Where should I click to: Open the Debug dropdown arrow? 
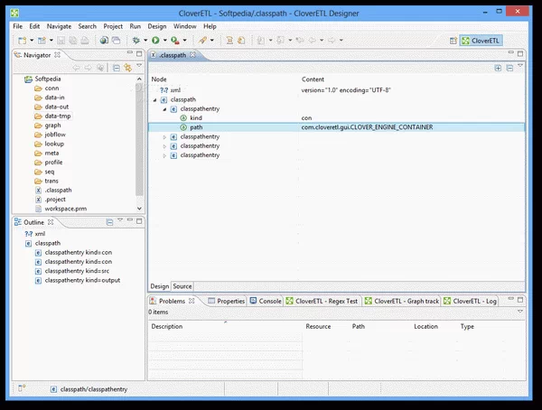pos(145,41)
